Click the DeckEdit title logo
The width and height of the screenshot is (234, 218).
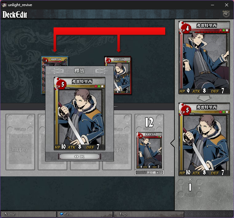15,14
